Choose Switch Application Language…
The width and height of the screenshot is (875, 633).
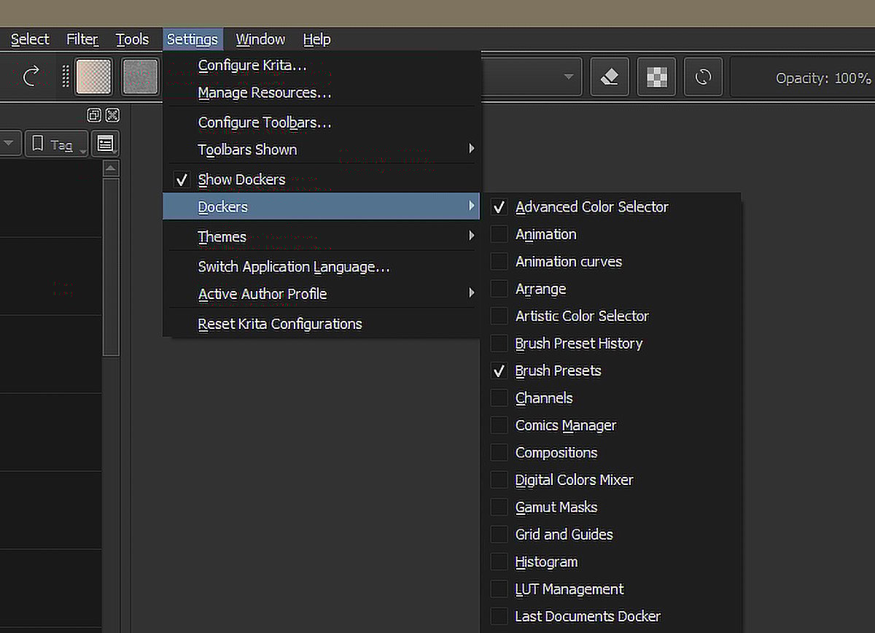pos(322,267)
